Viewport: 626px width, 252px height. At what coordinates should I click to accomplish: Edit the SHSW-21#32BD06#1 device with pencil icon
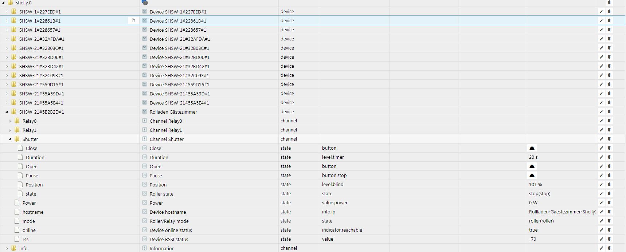click(x=601, y=57)
